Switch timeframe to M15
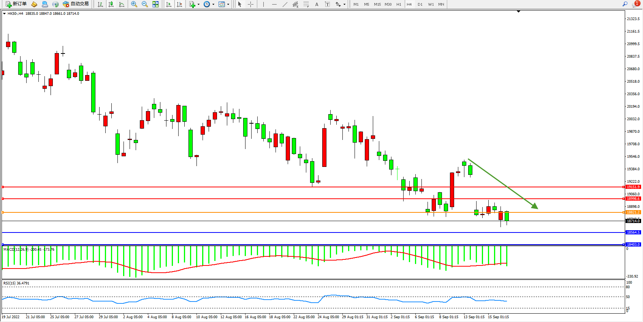This screenshot has height=322, width=643. (x=377, y=4)
